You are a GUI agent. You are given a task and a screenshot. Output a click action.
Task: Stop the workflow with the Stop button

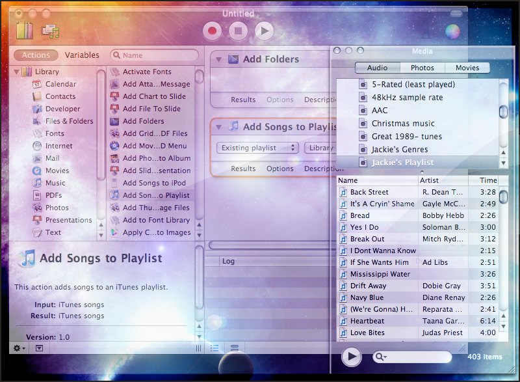coord(238,31)
